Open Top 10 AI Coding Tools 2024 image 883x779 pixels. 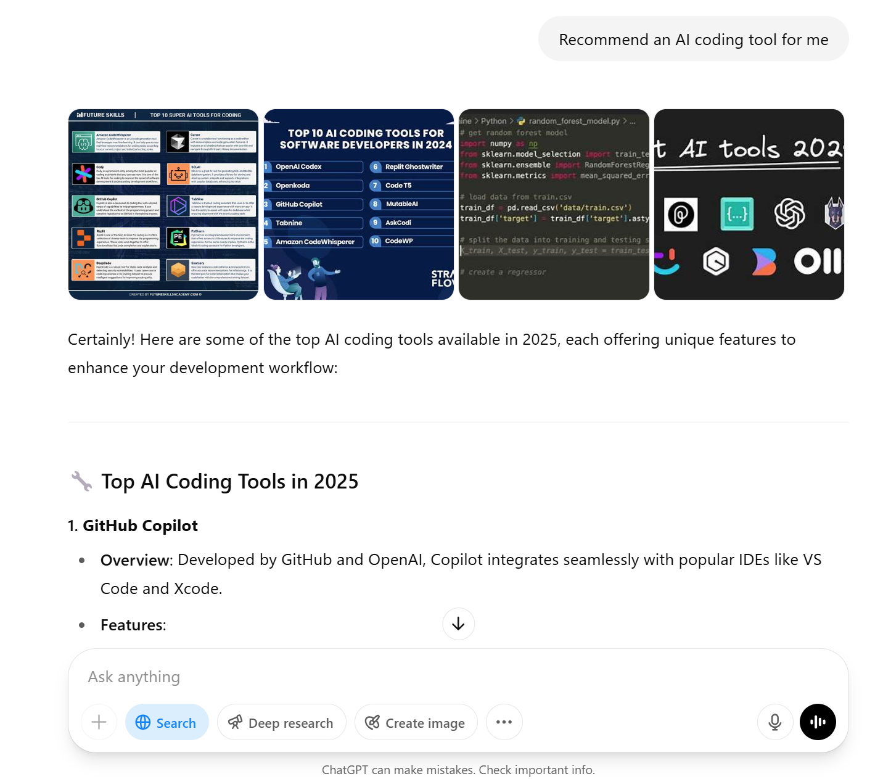click(359, 204)
